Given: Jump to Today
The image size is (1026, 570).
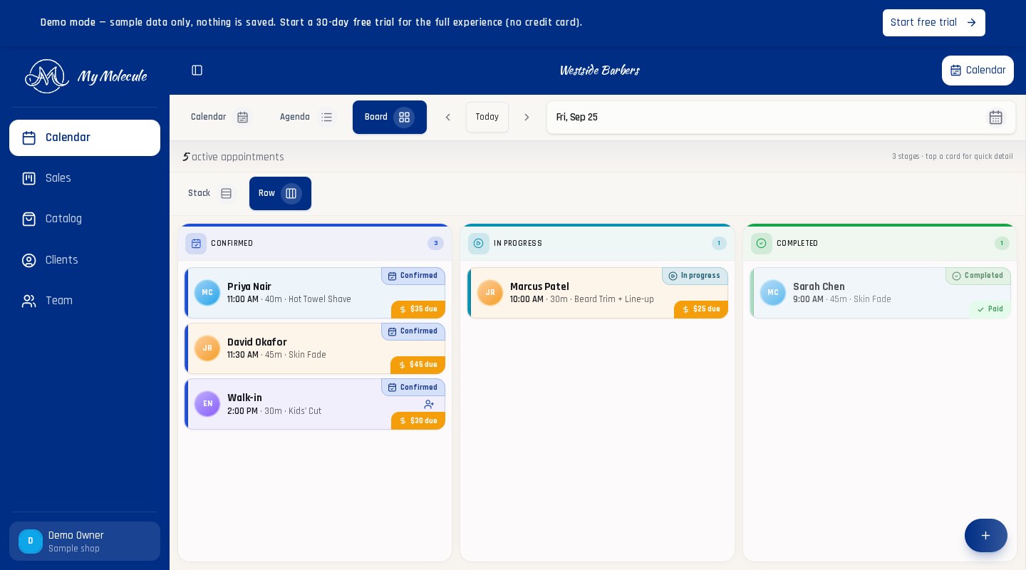Looking at the screenshot, I should coord(487,118).
